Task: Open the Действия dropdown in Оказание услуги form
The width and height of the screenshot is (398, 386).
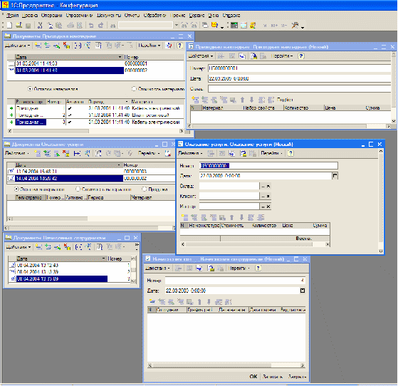Action: (x=190, y=153)
